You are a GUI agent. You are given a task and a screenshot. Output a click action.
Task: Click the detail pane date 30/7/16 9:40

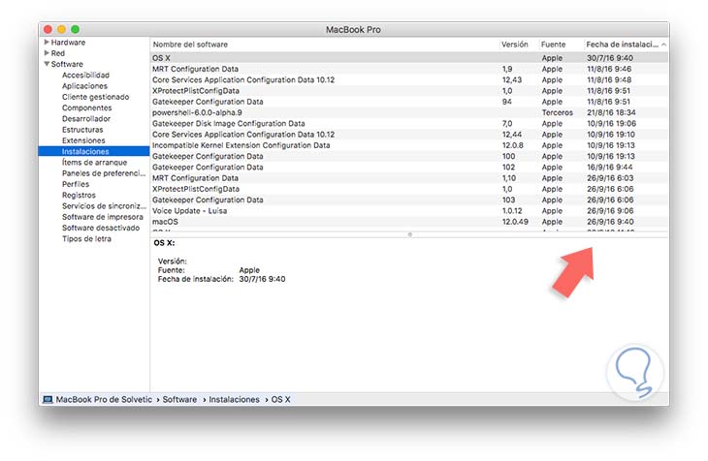[262, 279]
